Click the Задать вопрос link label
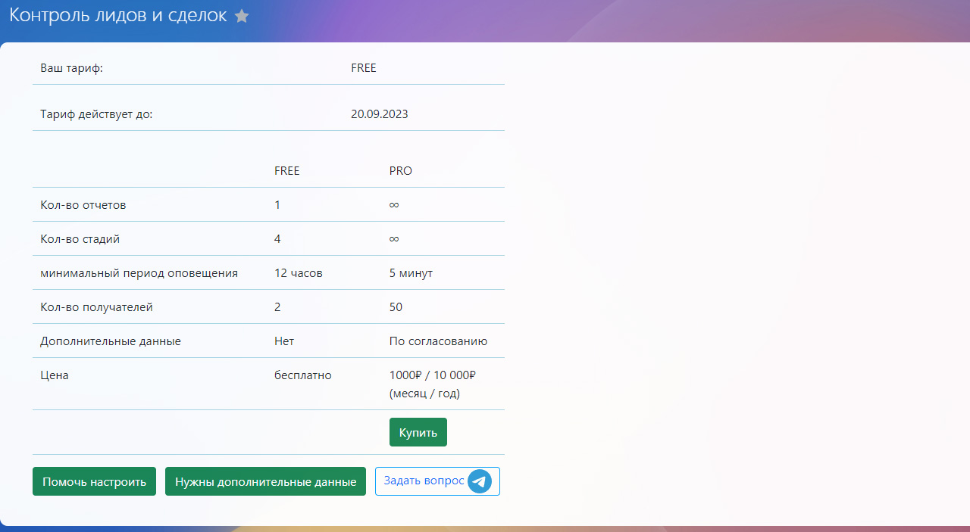Screen dimensions: 970x532 click(424, 481)
